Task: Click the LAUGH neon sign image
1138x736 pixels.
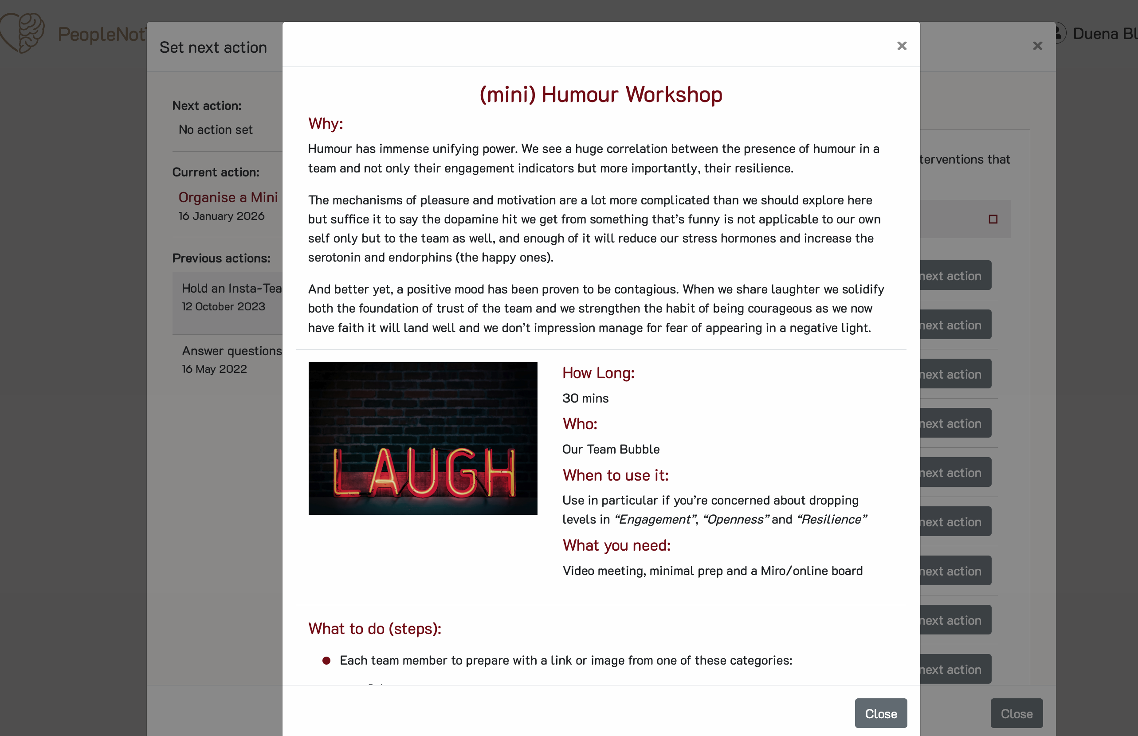Action: click(x=423, y=438)
